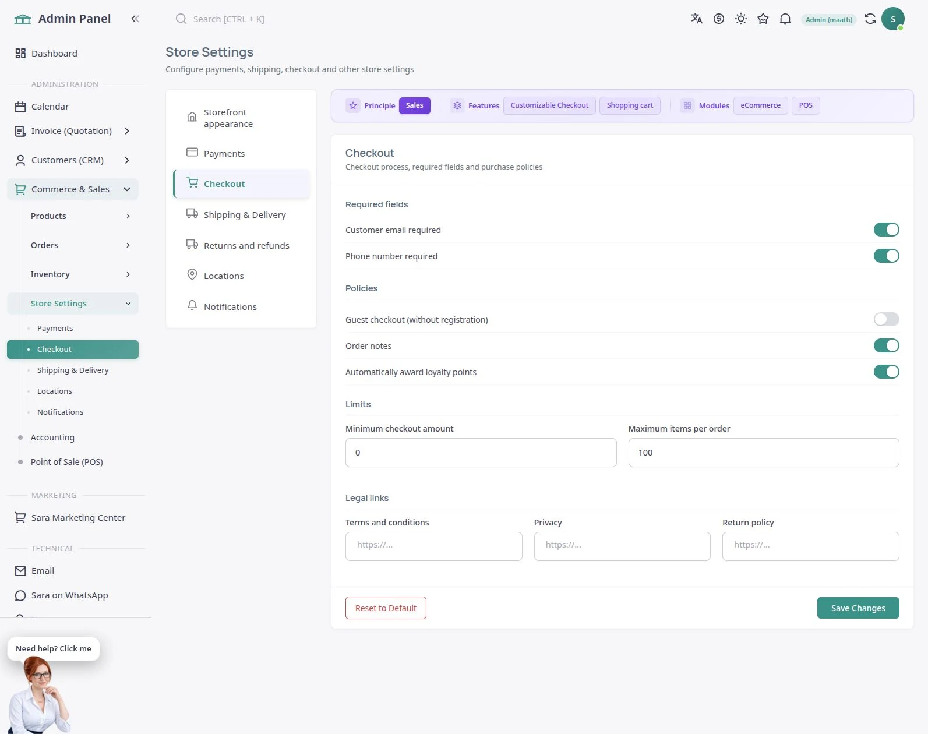Click Minimum checkout amount field

[x=481, y=453]
